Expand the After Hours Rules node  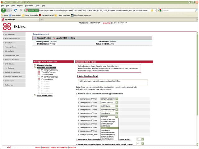[35, 95]
